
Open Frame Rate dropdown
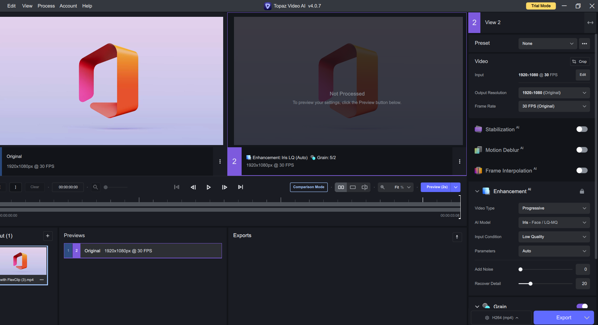coord(554,106)
